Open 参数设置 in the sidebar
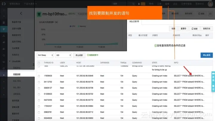The width and height of the screenshot is (215, 121). [16, 107]
